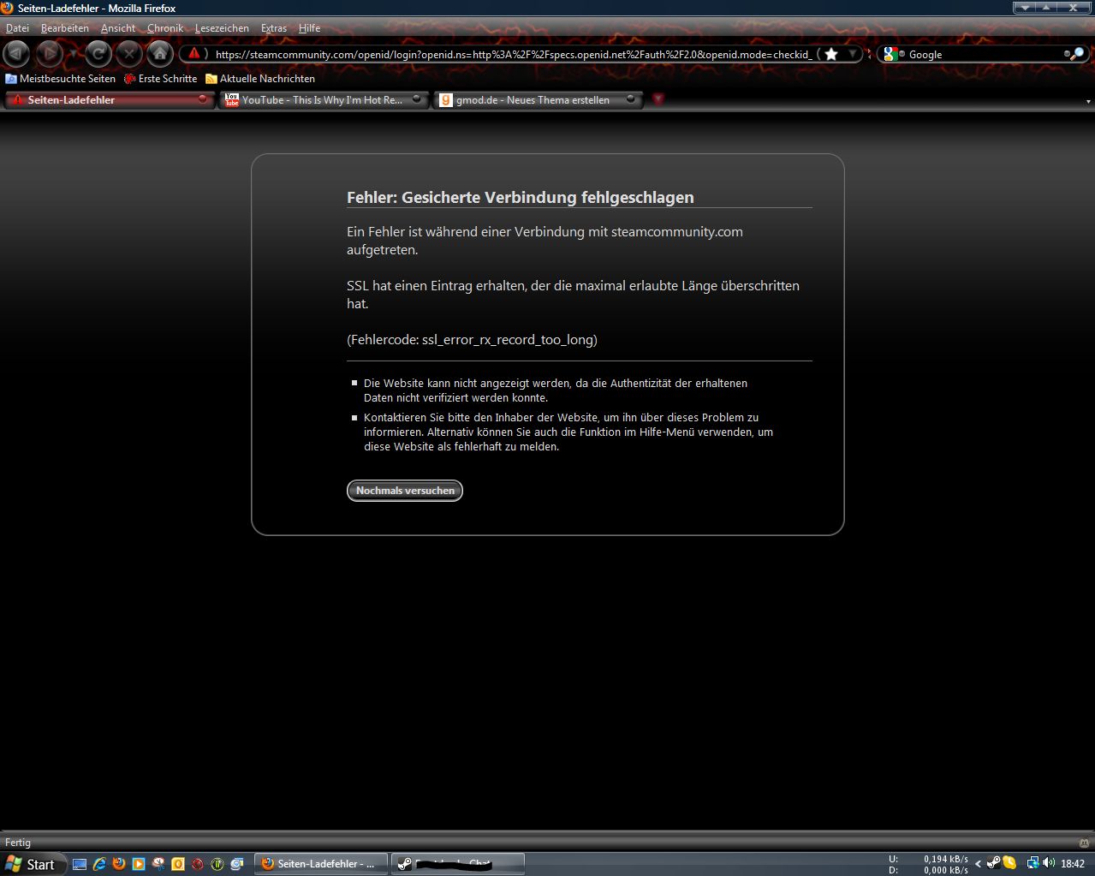Open the back/forward history dropdown arrow
The width and height of the screenshot is (1095, 876).
73,54
